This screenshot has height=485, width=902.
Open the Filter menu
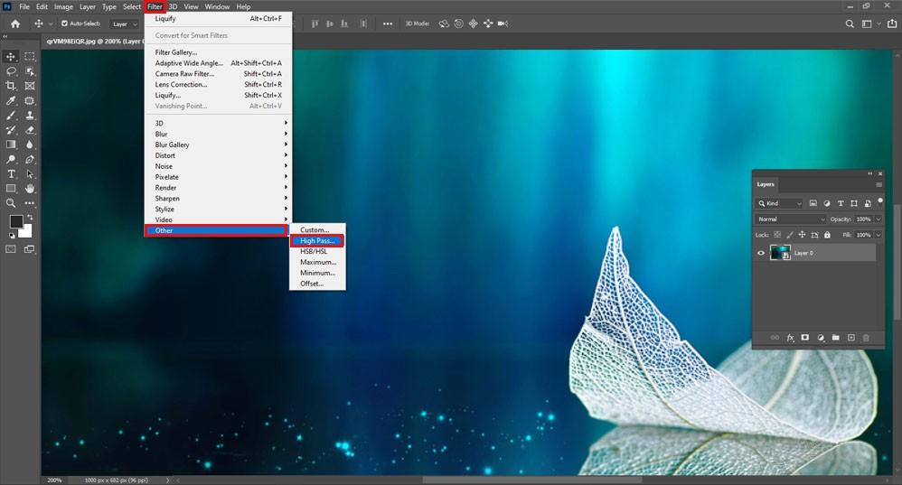[x=155, y=6]
